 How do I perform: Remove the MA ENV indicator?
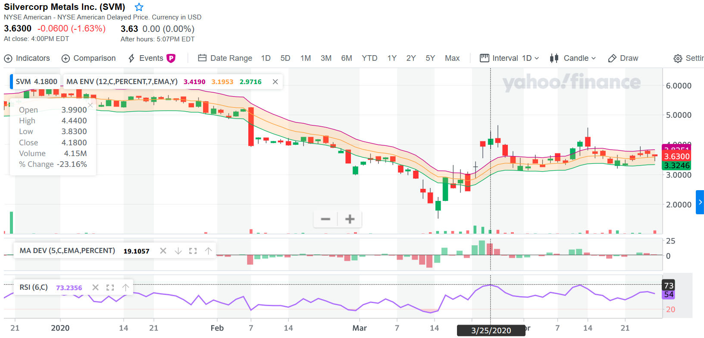pyautogui.click(x=275, y=81)
